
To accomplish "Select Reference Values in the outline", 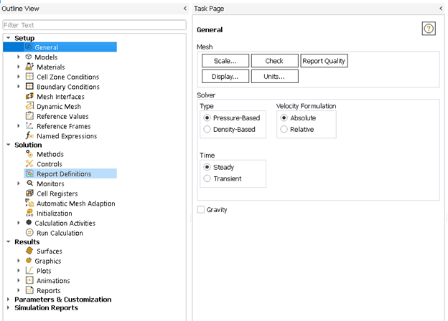I will (62, 116).
